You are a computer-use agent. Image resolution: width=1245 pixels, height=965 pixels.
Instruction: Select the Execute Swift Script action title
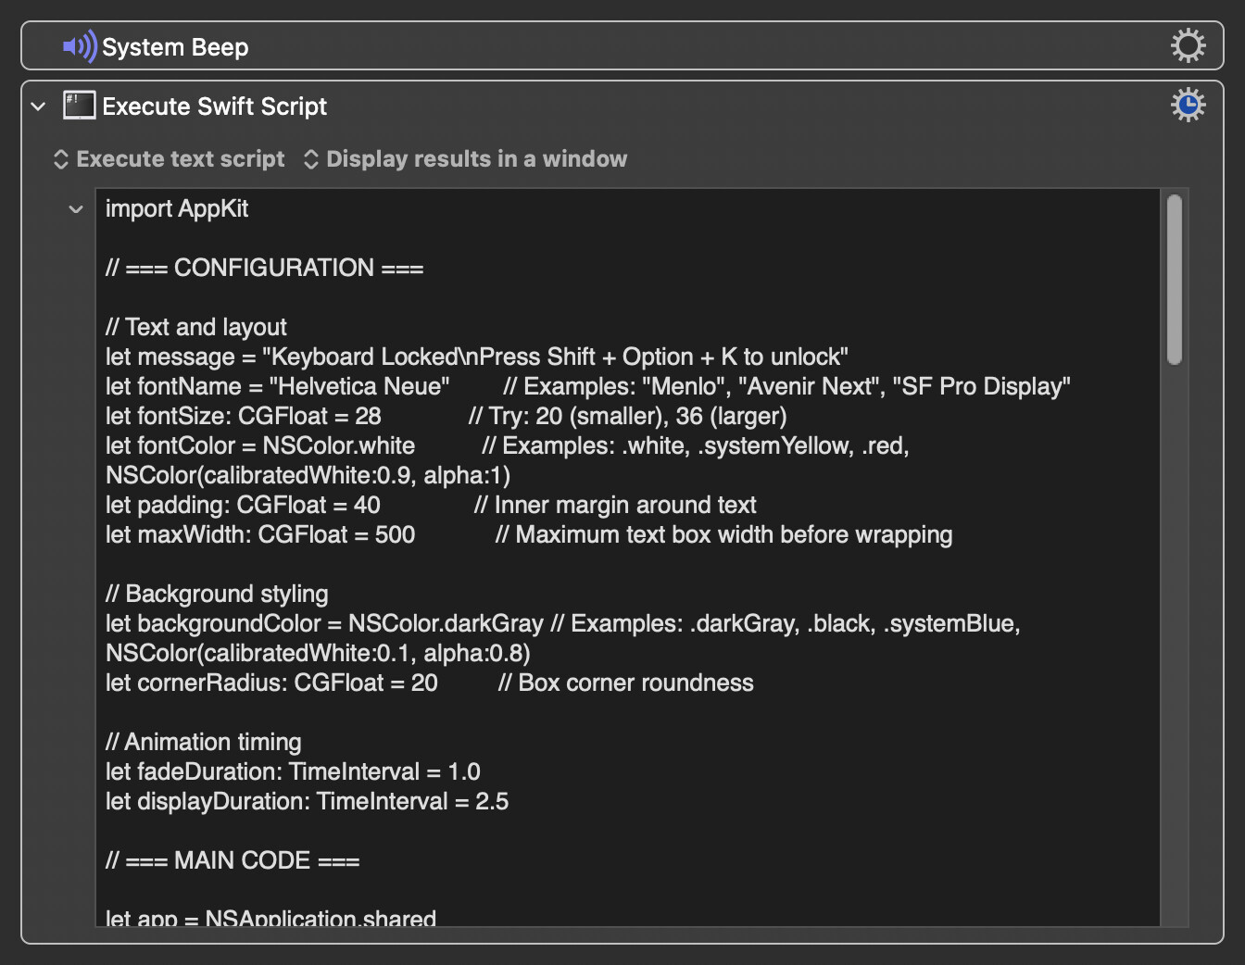(214, 107)
